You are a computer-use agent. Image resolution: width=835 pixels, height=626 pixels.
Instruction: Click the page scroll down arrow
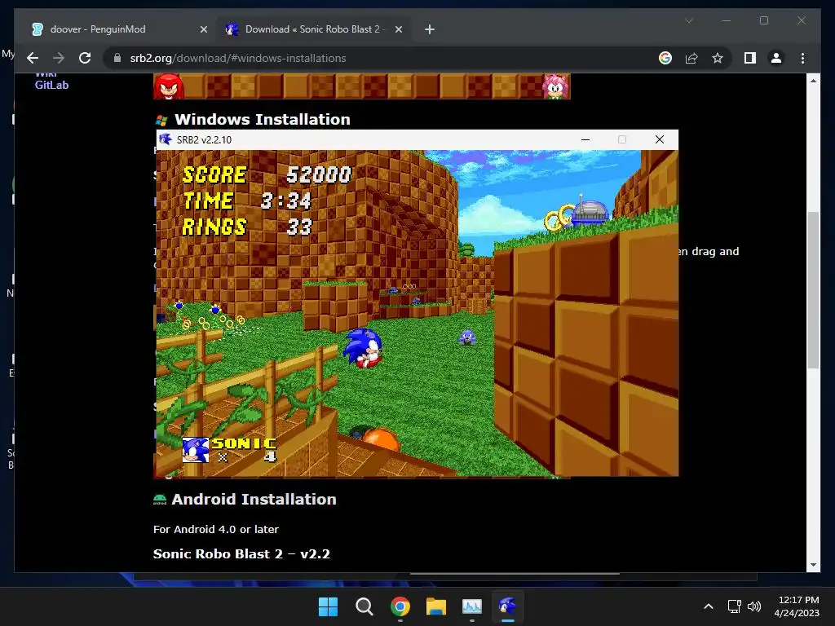tap(813, 566)
